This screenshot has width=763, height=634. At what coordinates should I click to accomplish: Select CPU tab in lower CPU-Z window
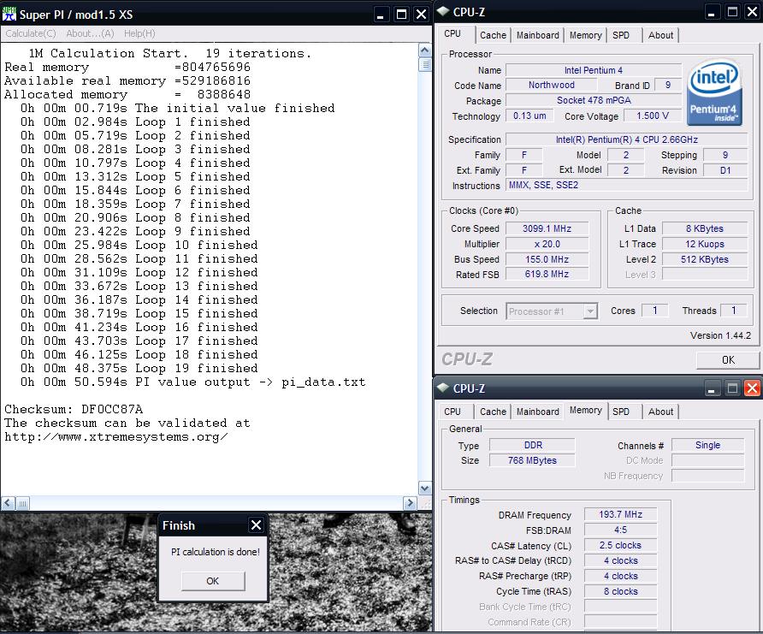(452, 412)
